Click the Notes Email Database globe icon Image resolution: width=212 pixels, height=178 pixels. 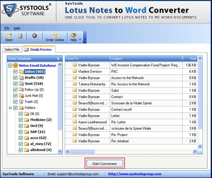(15, 65)
